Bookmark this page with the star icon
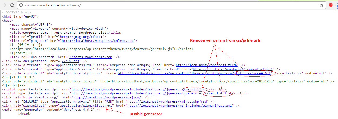338x119 pixels. pyautogui.click(x=322, y=5)
